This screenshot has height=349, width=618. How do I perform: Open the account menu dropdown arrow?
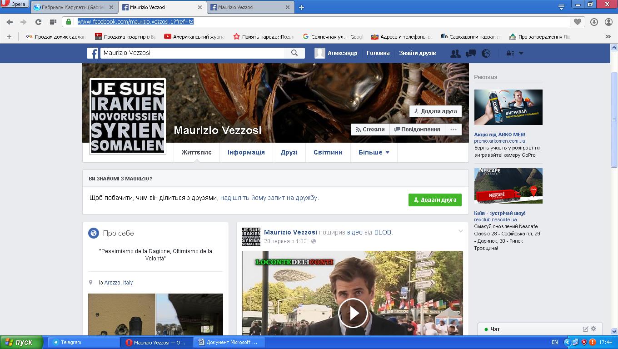point(521,53)
